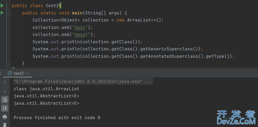Click the test2 run tab window icon
258x127 pixels.
10,73
